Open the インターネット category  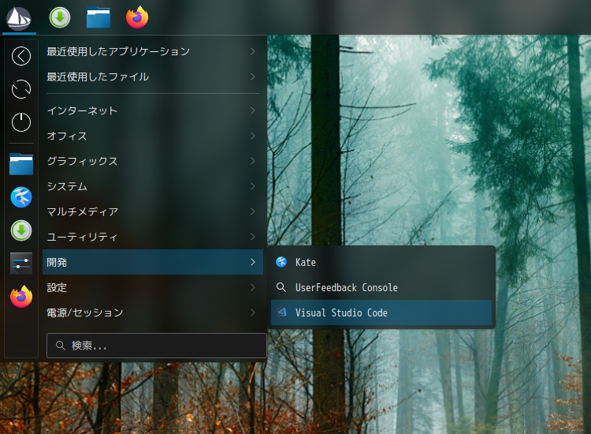[x=153, y=110]
